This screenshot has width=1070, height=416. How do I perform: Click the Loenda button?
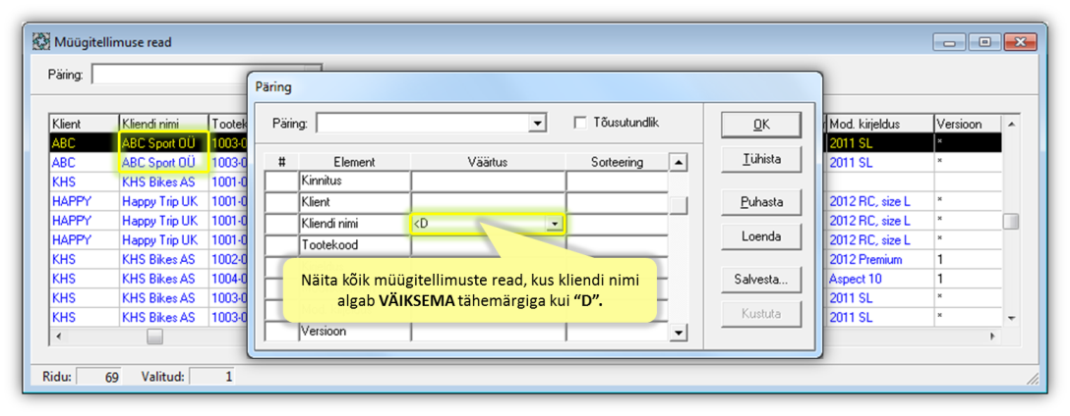[x=761, y=236]
